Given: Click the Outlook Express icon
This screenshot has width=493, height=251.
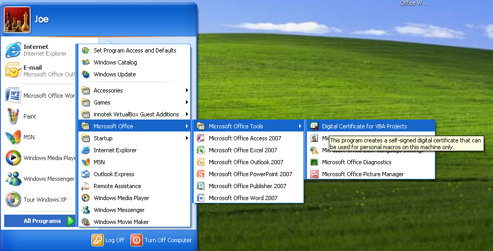Looking at the screenshot, I should coord(86,174).
